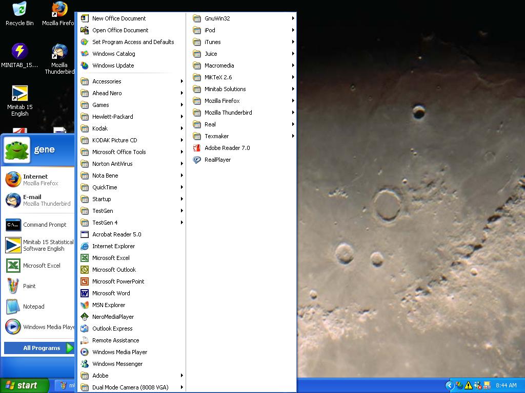Select the Texmaker folder entry
The height and width of the screenshot is (393, 525).
(x=216, y=136)
